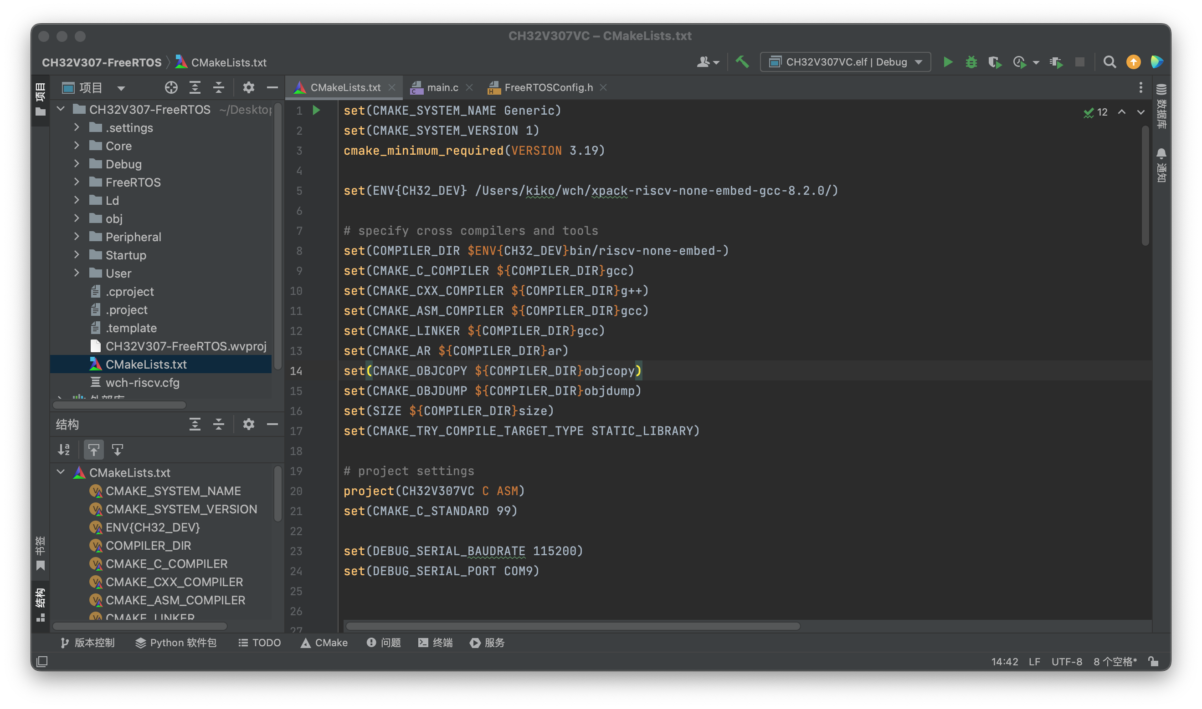
Task: Expand the .settings folder
Action: (x=77, y=127)
